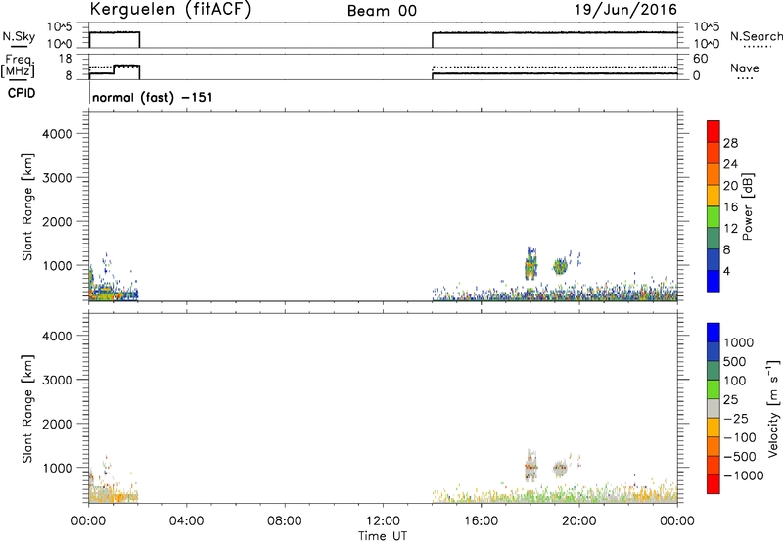Click the power panel's 'Slant Range [km]' label
The image size is (783, 542).
(27, 206)
